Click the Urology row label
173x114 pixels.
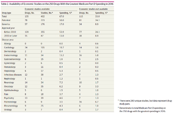8,110
